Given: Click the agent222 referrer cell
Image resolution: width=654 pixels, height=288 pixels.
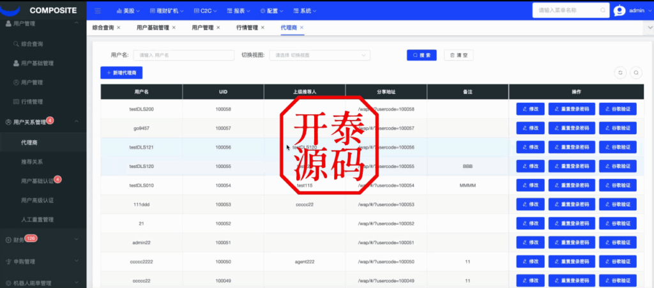Looking at the screenshot, I should 305,262.
